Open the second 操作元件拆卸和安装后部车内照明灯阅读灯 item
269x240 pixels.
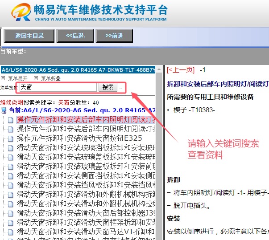click(86, 129)
